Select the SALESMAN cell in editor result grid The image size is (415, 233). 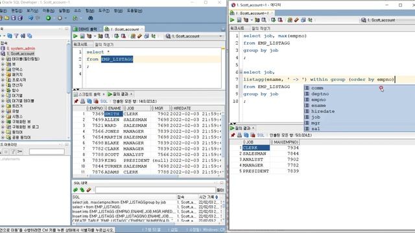(255, 153)
